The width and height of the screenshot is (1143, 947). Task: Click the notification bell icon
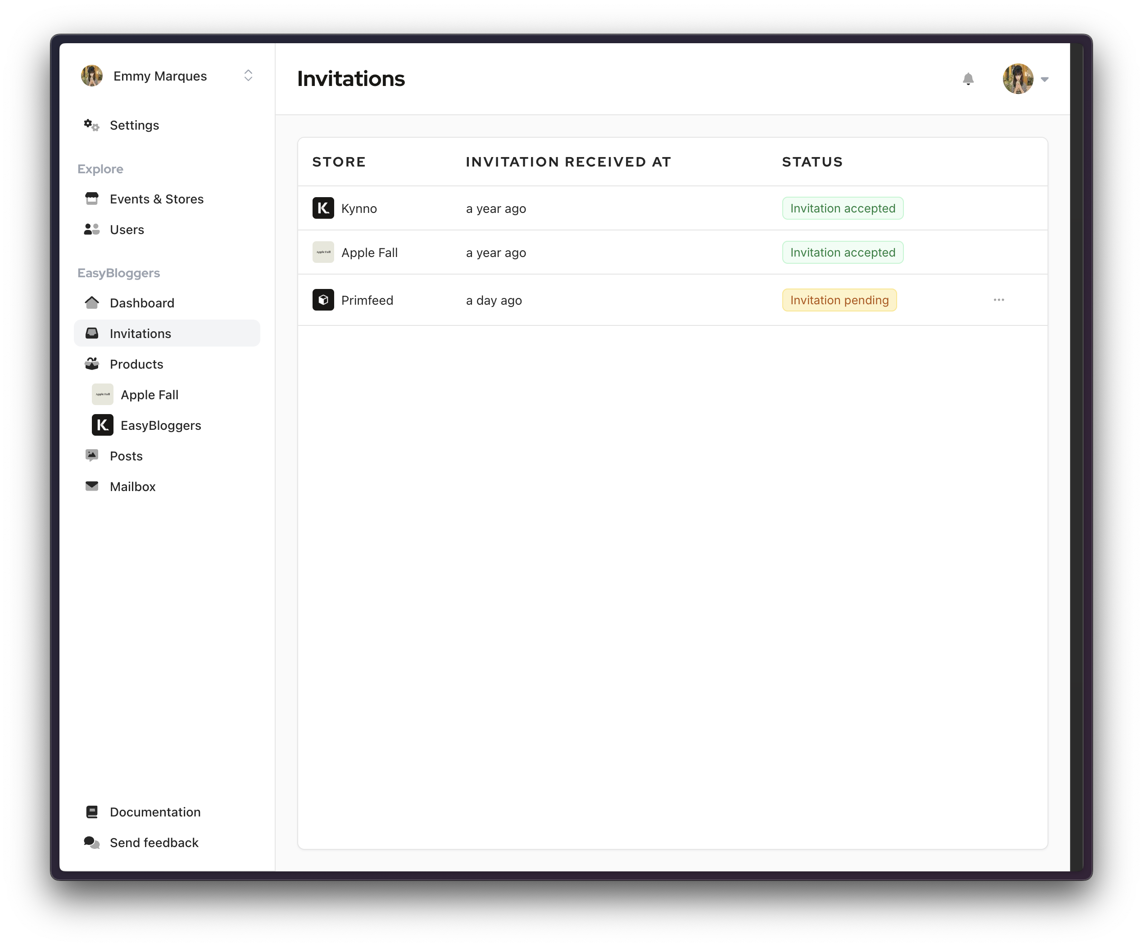click(968, 79)
